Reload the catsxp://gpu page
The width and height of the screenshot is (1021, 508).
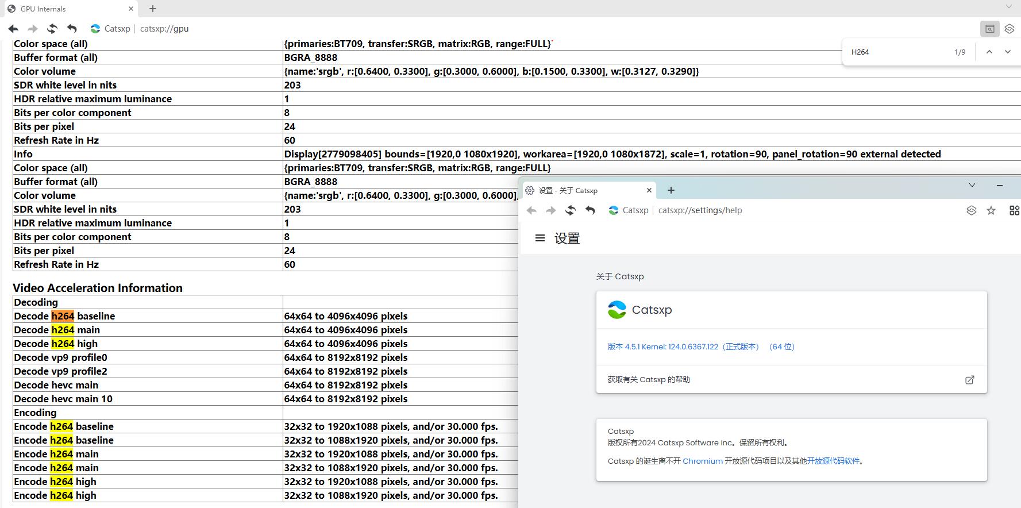[x=52, y=29]
